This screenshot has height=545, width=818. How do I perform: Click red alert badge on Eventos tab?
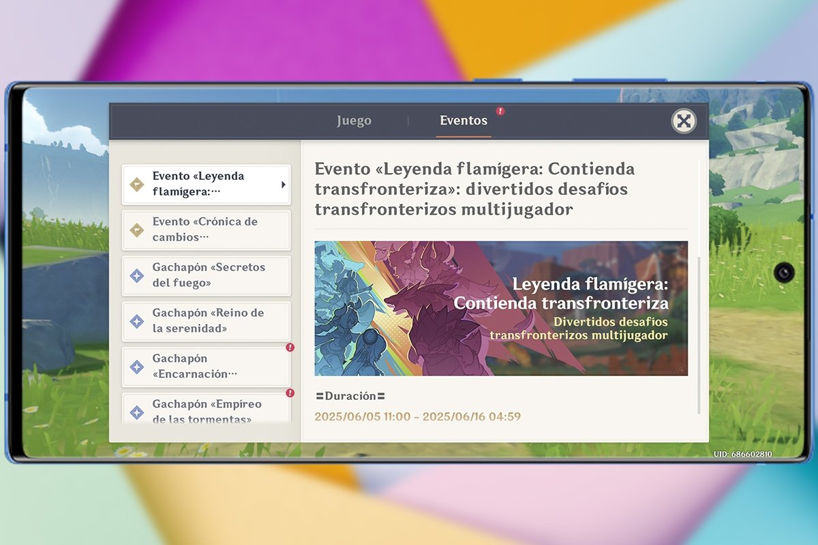500,110
